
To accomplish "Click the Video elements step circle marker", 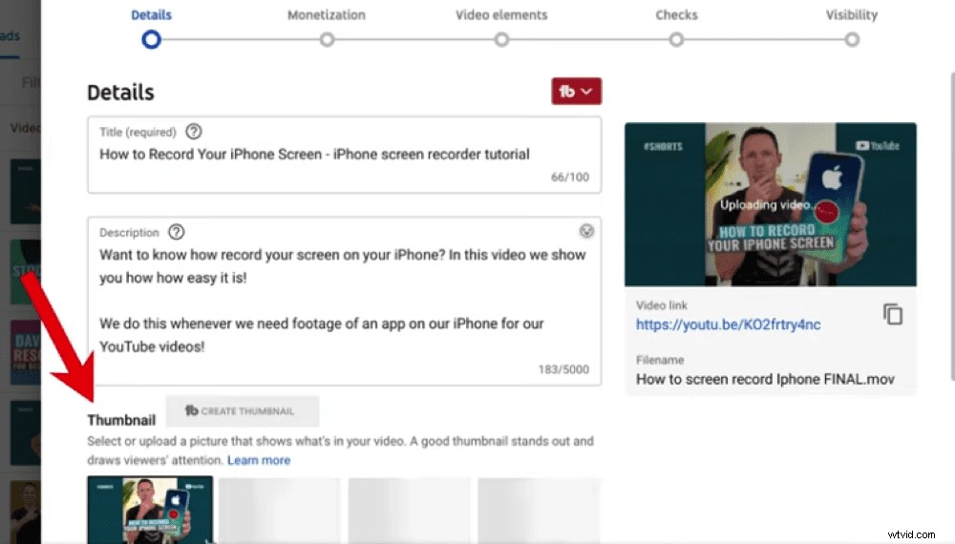I will (x=501, y=39).
